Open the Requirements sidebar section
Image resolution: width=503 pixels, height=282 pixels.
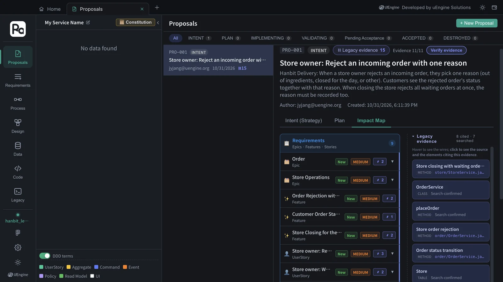(18, 80)
